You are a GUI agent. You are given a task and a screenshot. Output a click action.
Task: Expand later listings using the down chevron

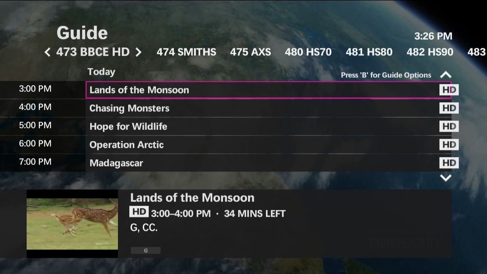pos(446,177)
